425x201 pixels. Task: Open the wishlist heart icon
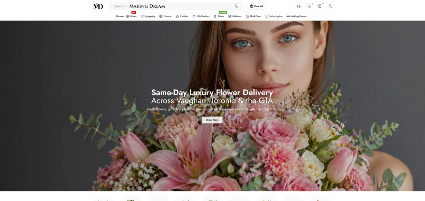tap(309, 6)
